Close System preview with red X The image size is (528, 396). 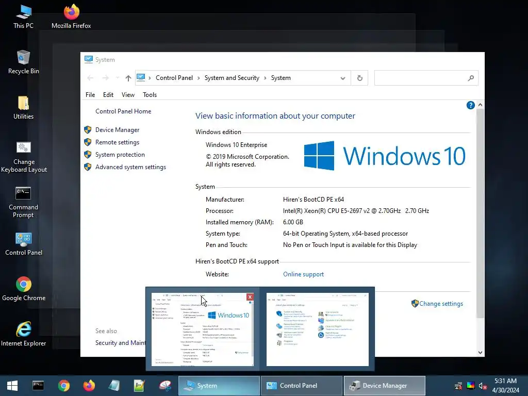250,297
